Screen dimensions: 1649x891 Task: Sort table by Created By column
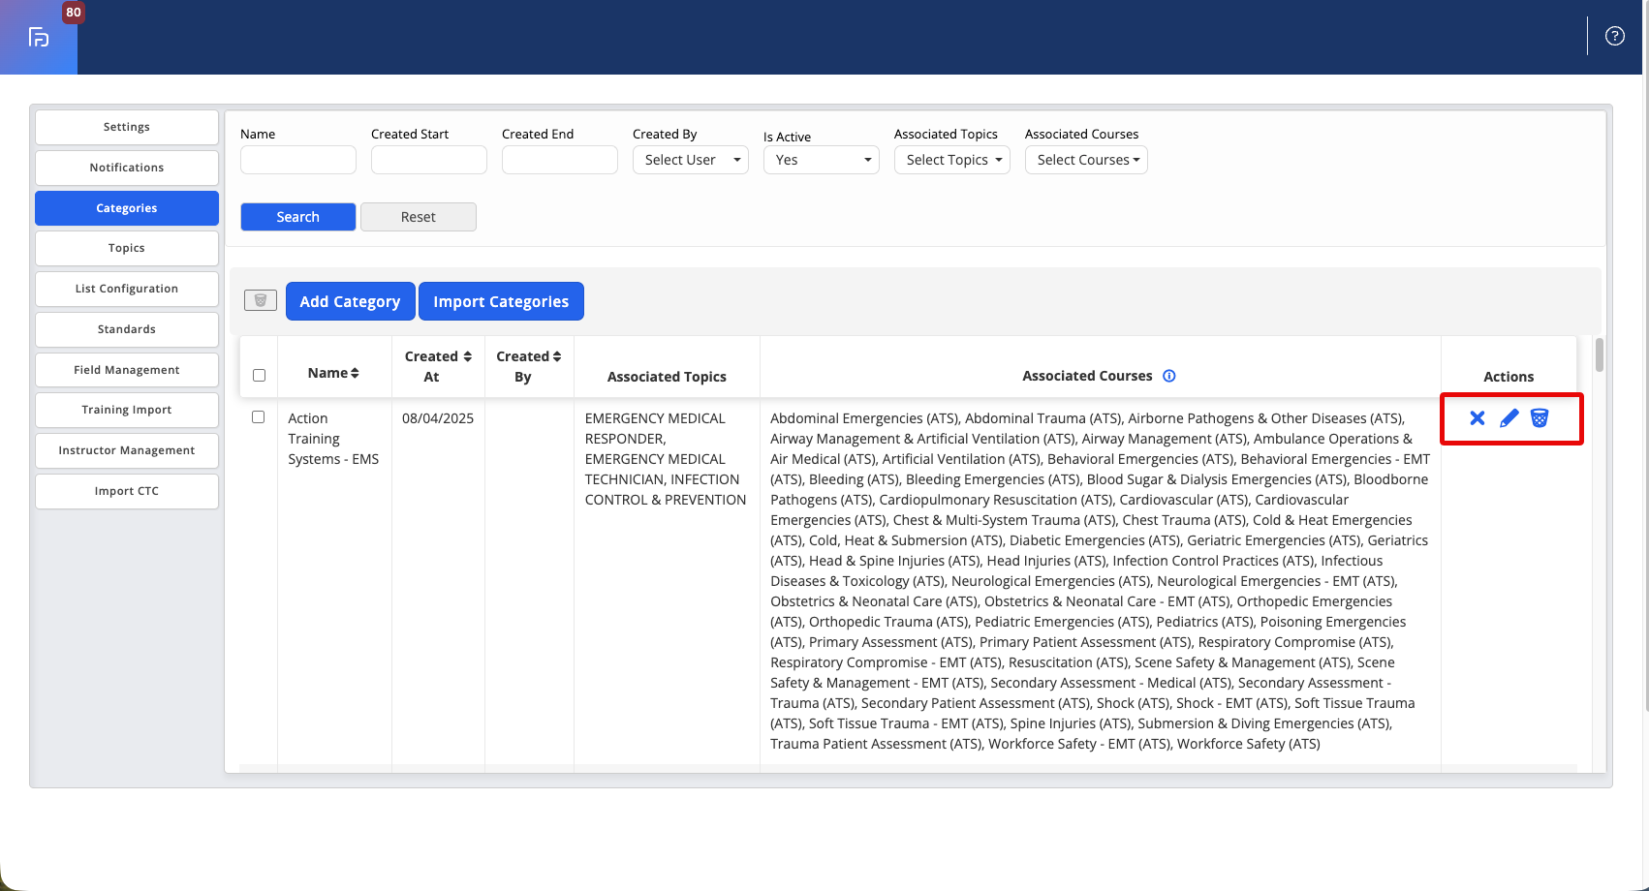tap(557, 356)
